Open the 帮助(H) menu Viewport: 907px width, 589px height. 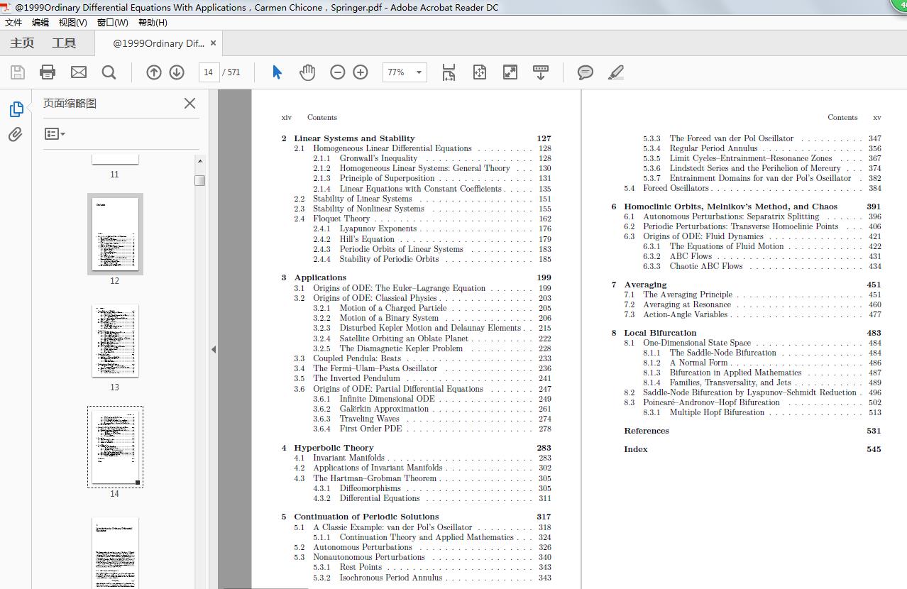pos(153,23)
